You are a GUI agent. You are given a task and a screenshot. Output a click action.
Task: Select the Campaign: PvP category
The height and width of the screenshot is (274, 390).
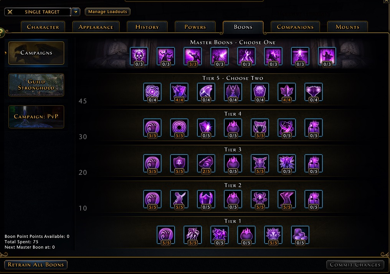pyautogui.click(x=36, y=116)
